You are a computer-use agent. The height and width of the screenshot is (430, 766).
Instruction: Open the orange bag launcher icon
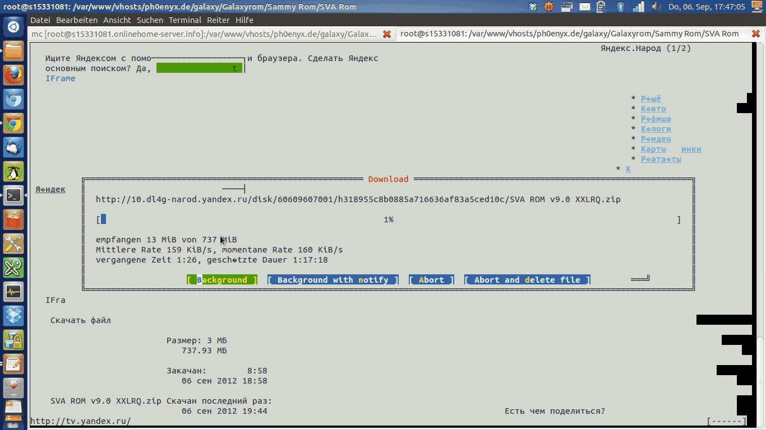point(13,219)
